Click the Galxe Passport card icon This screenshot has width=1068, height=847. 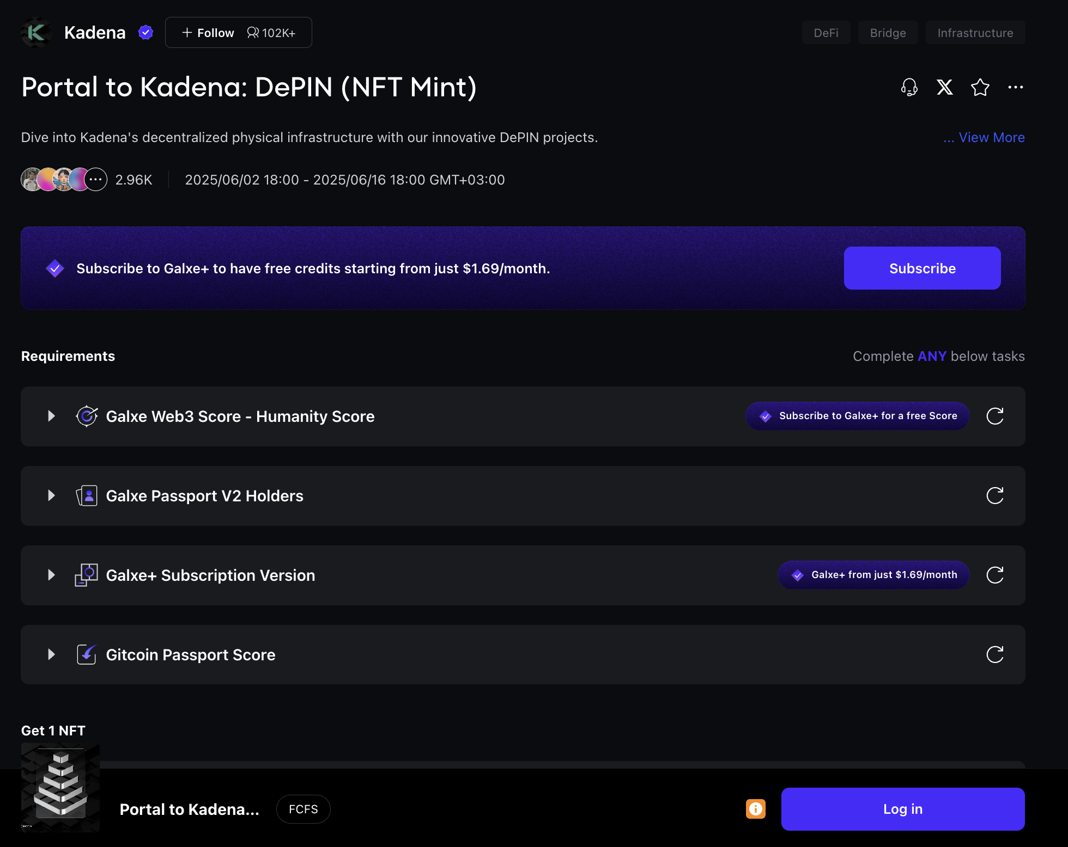coord(87,495)
